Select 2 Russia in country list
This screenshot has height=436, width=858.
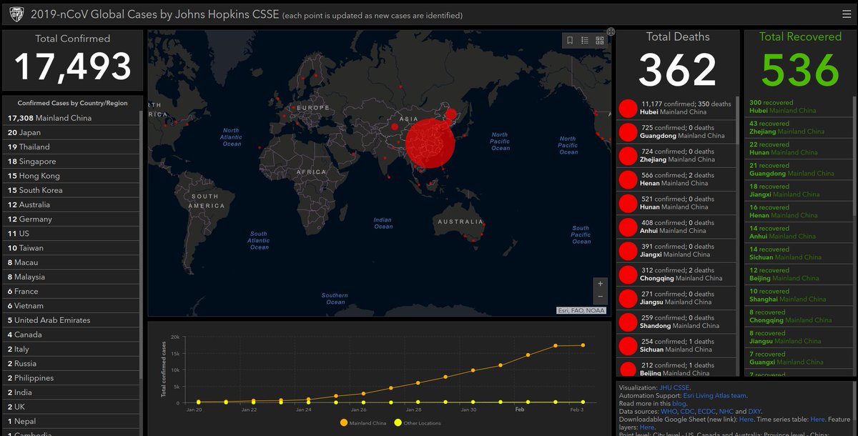pos(71,363)
